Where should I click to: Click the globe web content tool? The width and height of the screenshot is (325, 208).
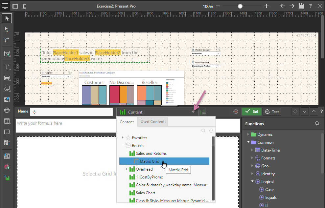(7, 110)
